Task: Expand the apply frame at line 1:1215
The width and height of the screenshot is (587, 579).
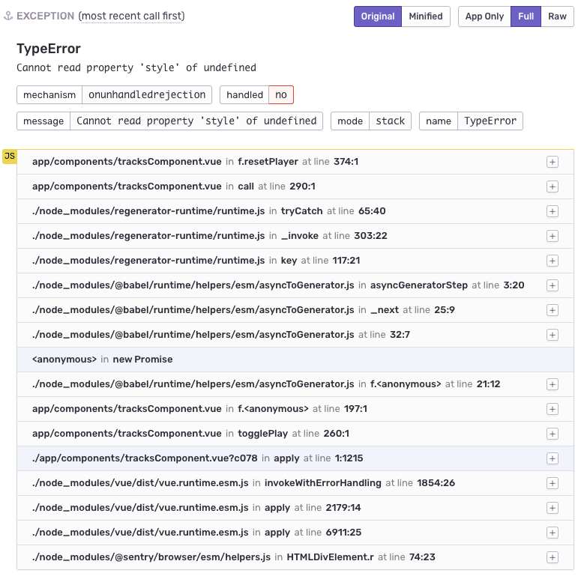Action: click(x=553, y=458)
